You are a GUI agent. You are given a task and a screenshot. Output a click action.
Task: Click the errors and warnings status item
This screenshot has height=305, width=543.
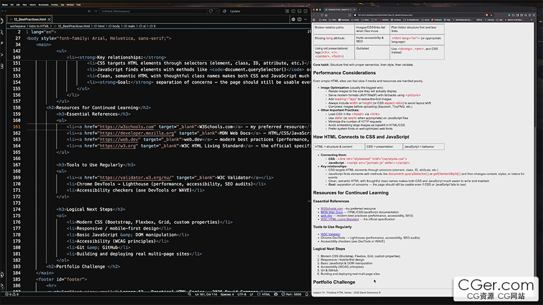(12, 295)
